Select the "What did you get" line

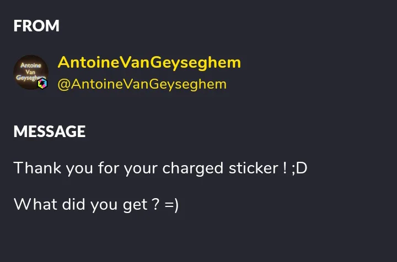click(96, 205)
